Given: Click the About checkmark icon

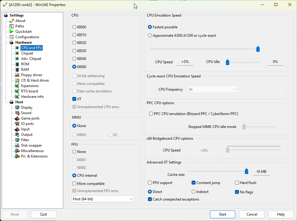Looking at the screenshot, I should click(11, 21).
